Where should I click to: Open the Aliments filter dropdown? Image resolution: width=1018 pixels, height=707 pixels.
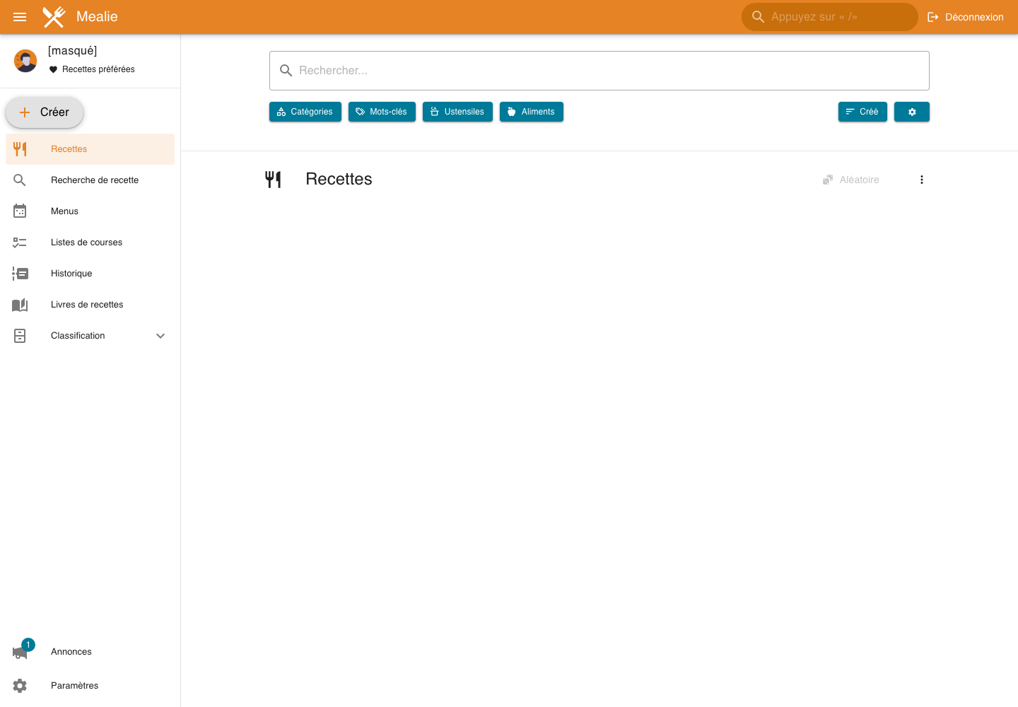pos(532,112)
